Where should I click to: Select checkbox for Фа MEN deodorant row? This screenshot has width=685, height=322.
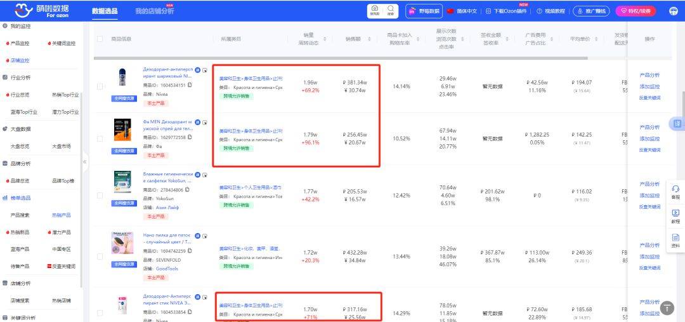(100, 138)
